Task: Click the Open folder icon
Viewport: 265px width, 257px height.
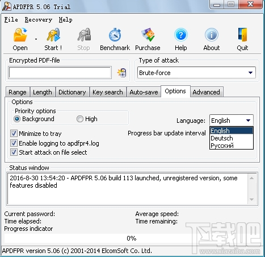Action: click(x=20, y=35)
